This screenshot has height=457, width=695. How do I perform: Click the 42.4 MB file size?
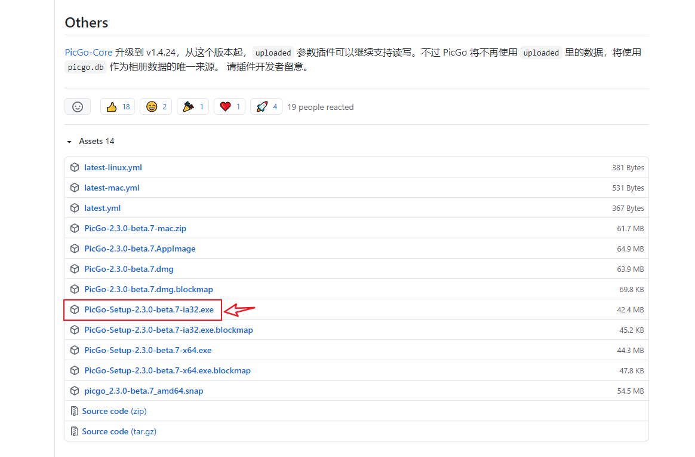(631, 310)
